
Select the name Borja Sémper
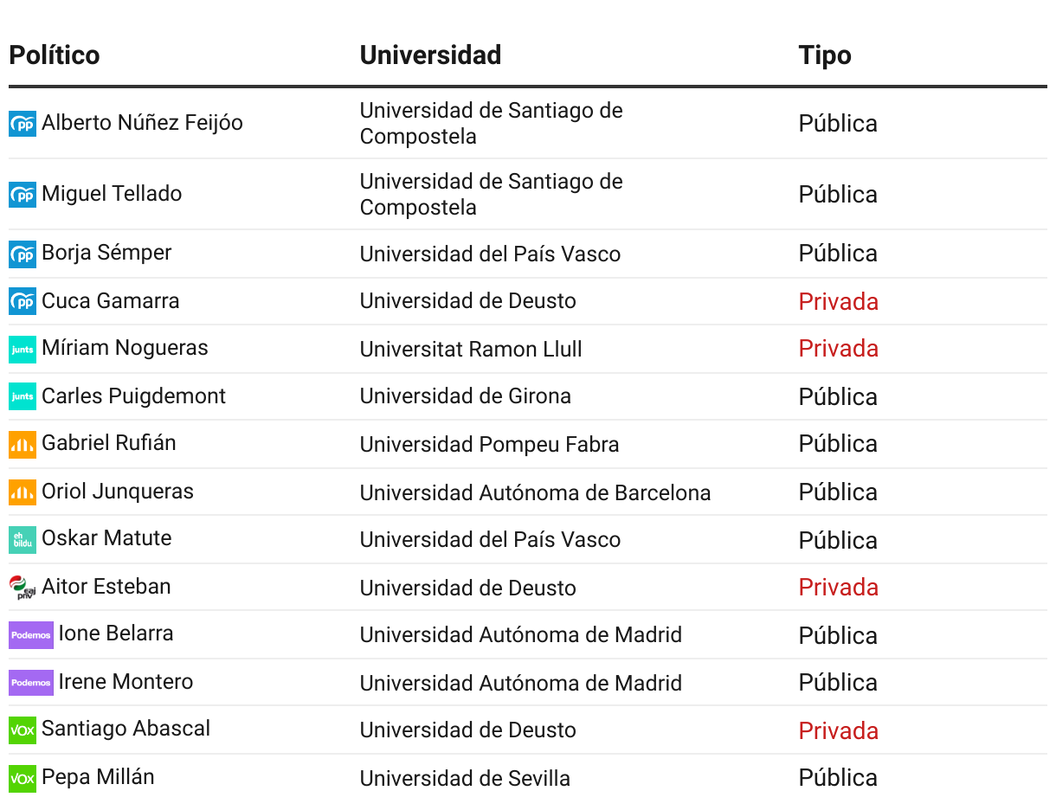pos(106,253)
